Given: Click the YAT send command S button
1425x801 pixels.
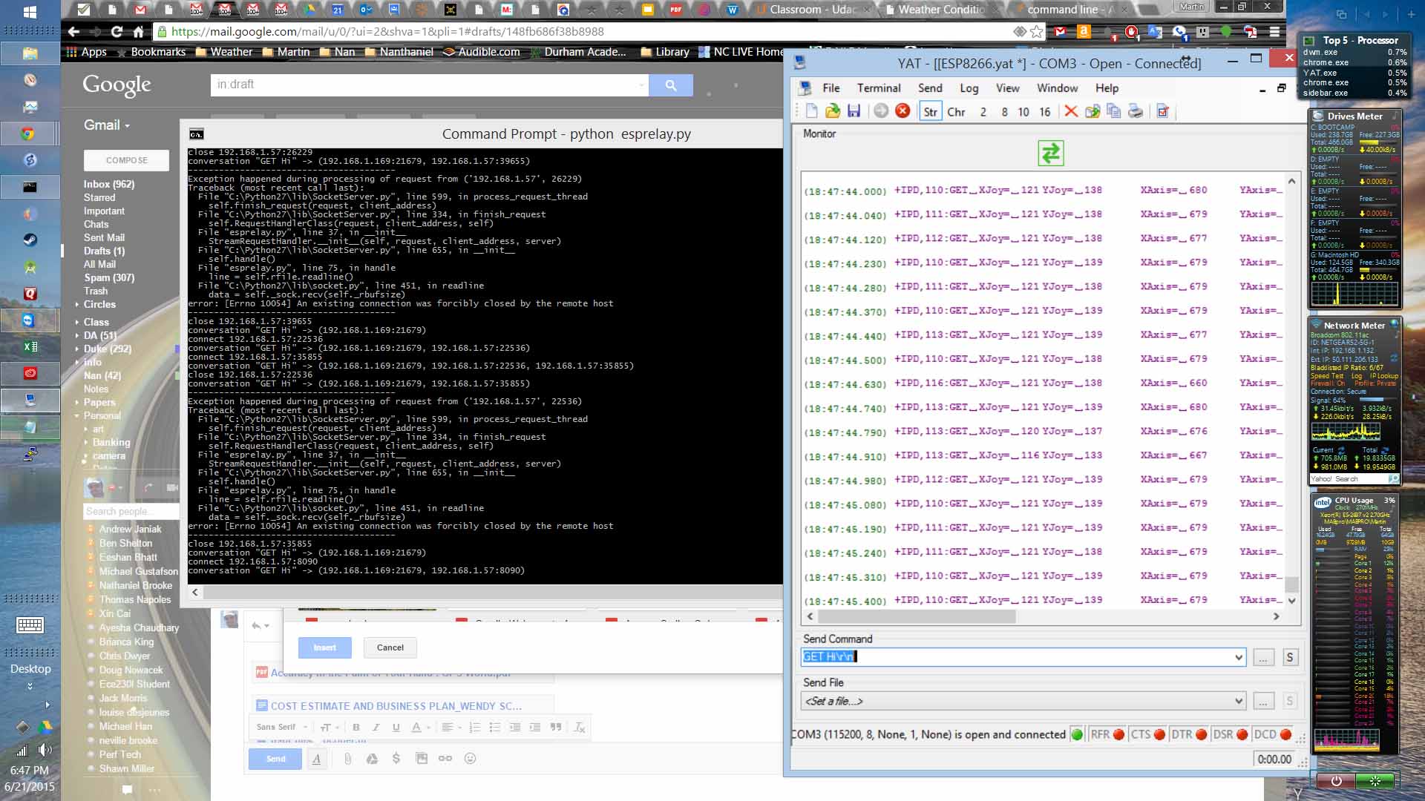Looking at the screenshot, I should tap(1290, 656).
